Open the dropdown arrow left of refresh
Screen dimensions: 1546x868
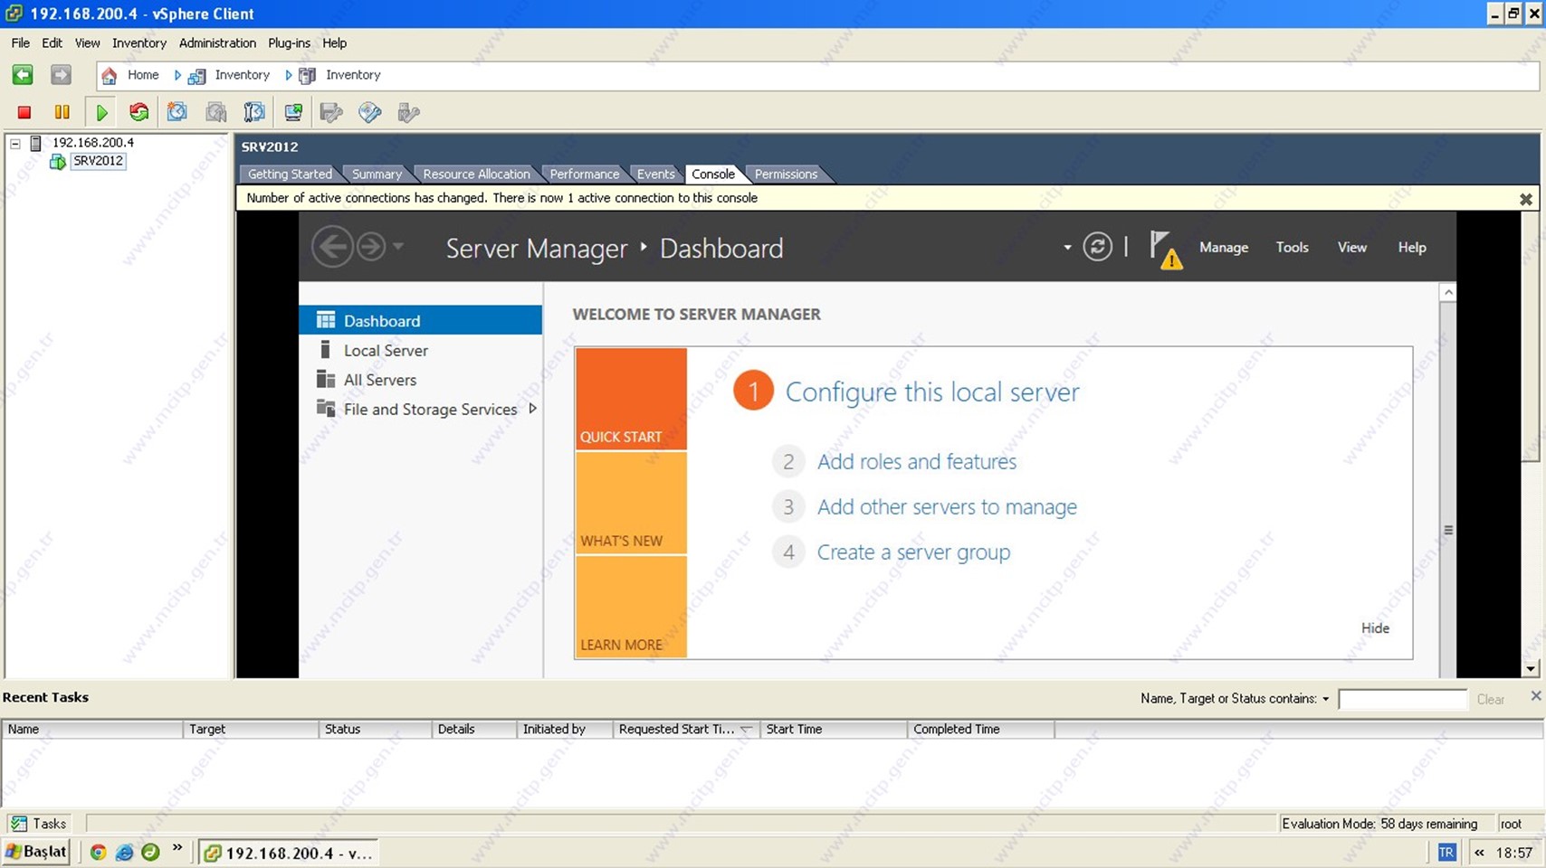(1067, 247)
